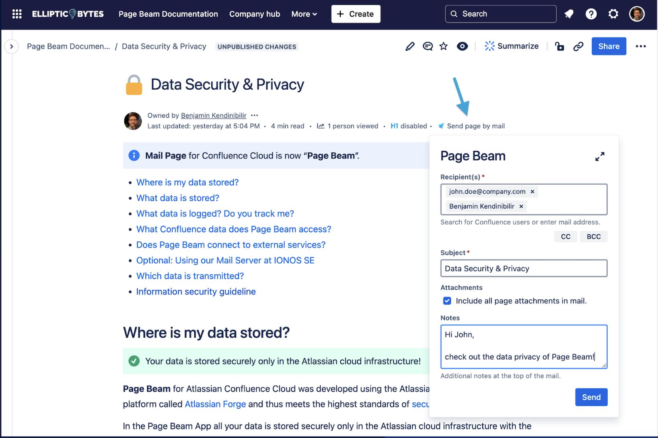The image size is (658, 438).
Task: Open the page comments icon
Action: click(428, 47)
